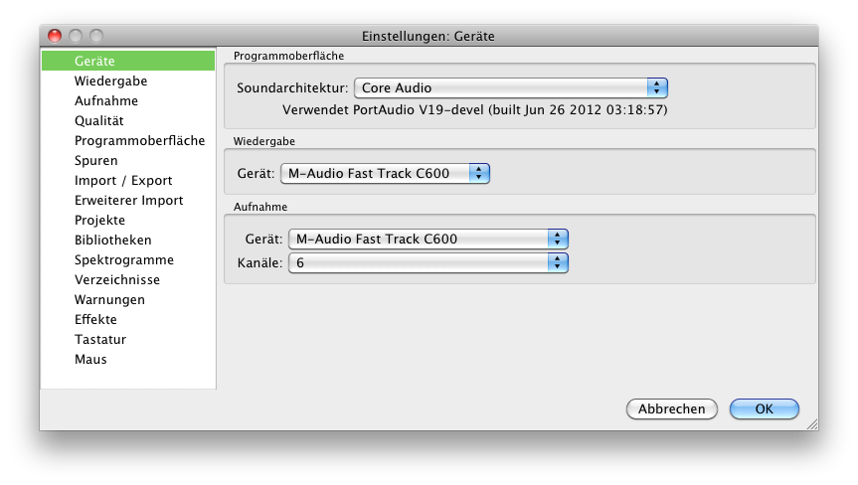
Task: Click the Soundarchitektur label
Action: [292, 88]
